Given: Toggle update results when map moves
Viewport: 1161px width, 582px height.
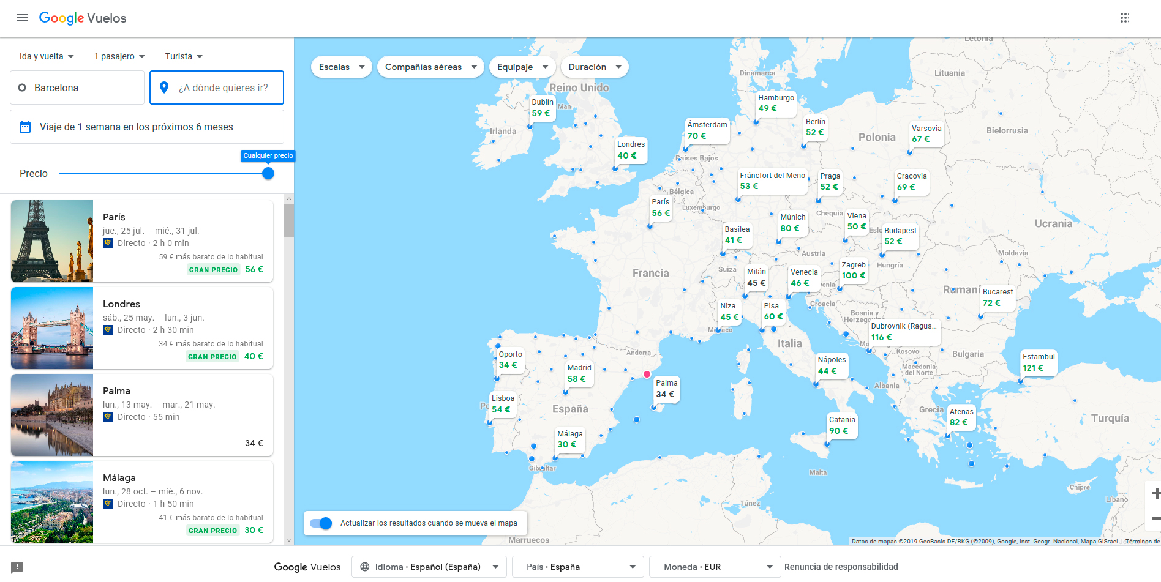Looking at the screenshot, I should tap(321, 523).
